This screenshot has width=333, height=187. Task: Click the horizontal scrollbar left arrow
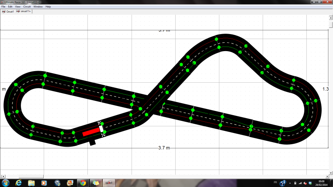[2, 176]
